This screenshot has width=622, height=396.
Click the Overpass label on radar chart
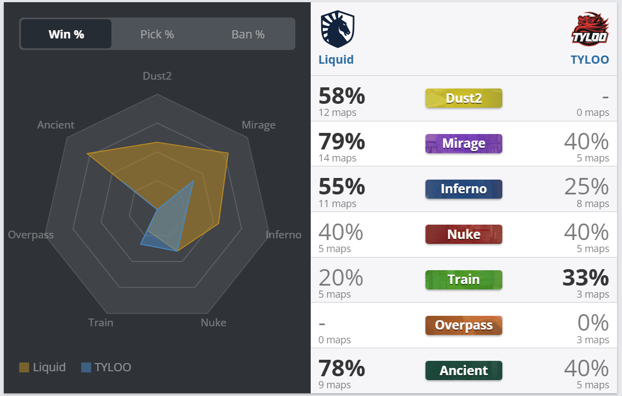click(x=31, y=235)
